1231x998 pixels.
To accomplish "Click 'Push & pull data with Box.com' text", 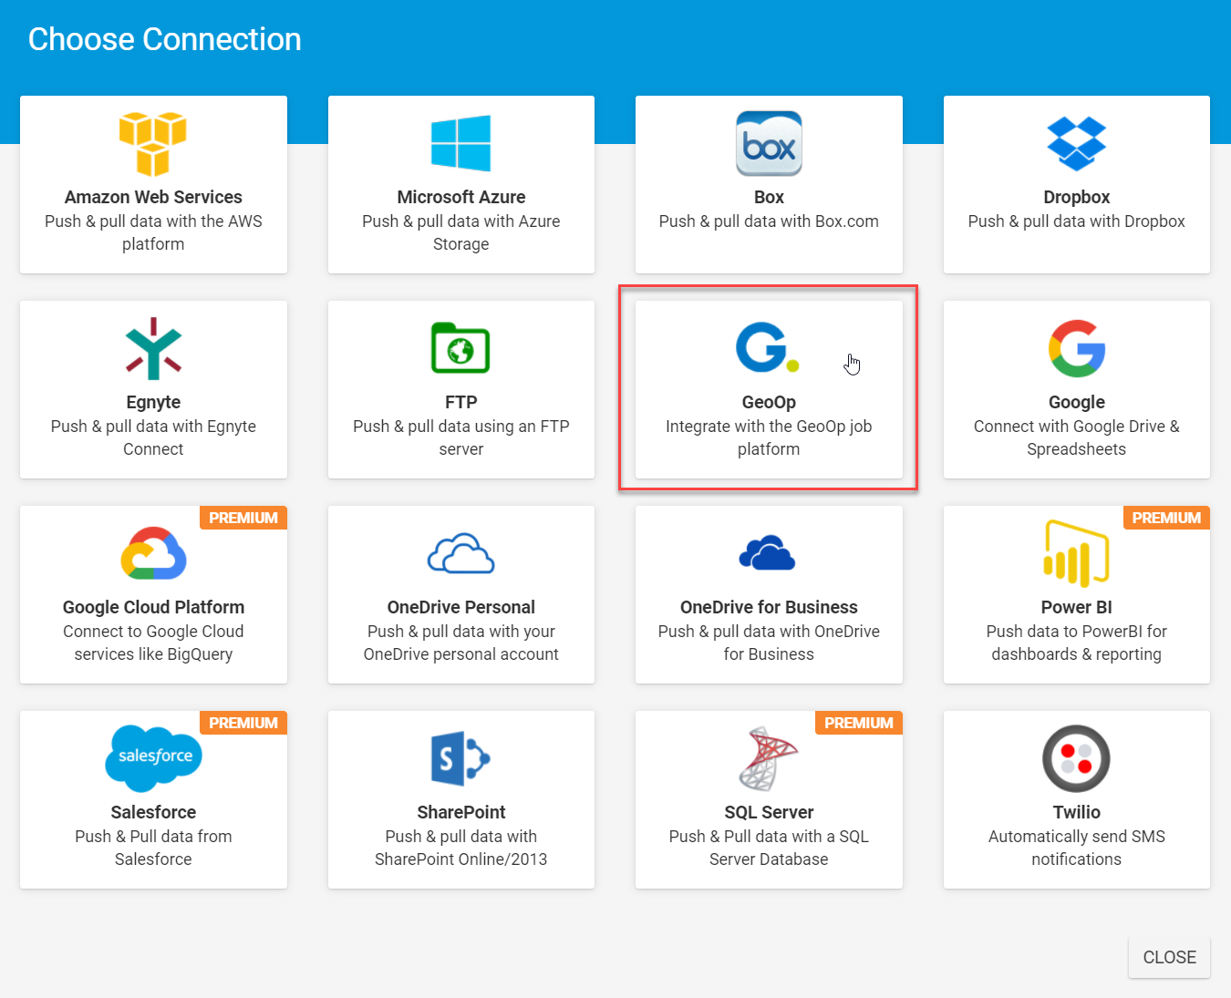I will (769, 221).
